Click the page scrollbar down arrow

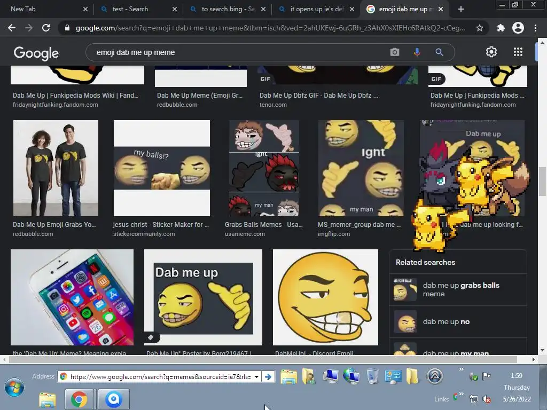coord(542,350)
